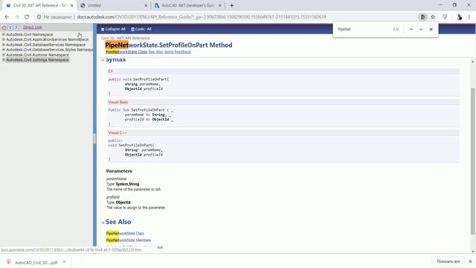Expand Autodesk.Civil.Settings Namespace node
This screenshot has width=476, height=268.
pos(4,60)
